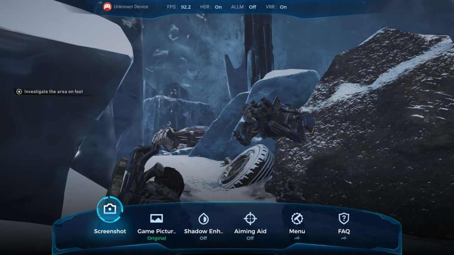Click the Aiming Aid crosshair icon

point(250,218)
